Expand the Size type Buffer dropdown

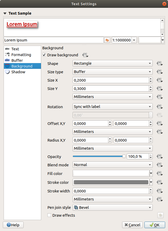(x=113, y=72)
